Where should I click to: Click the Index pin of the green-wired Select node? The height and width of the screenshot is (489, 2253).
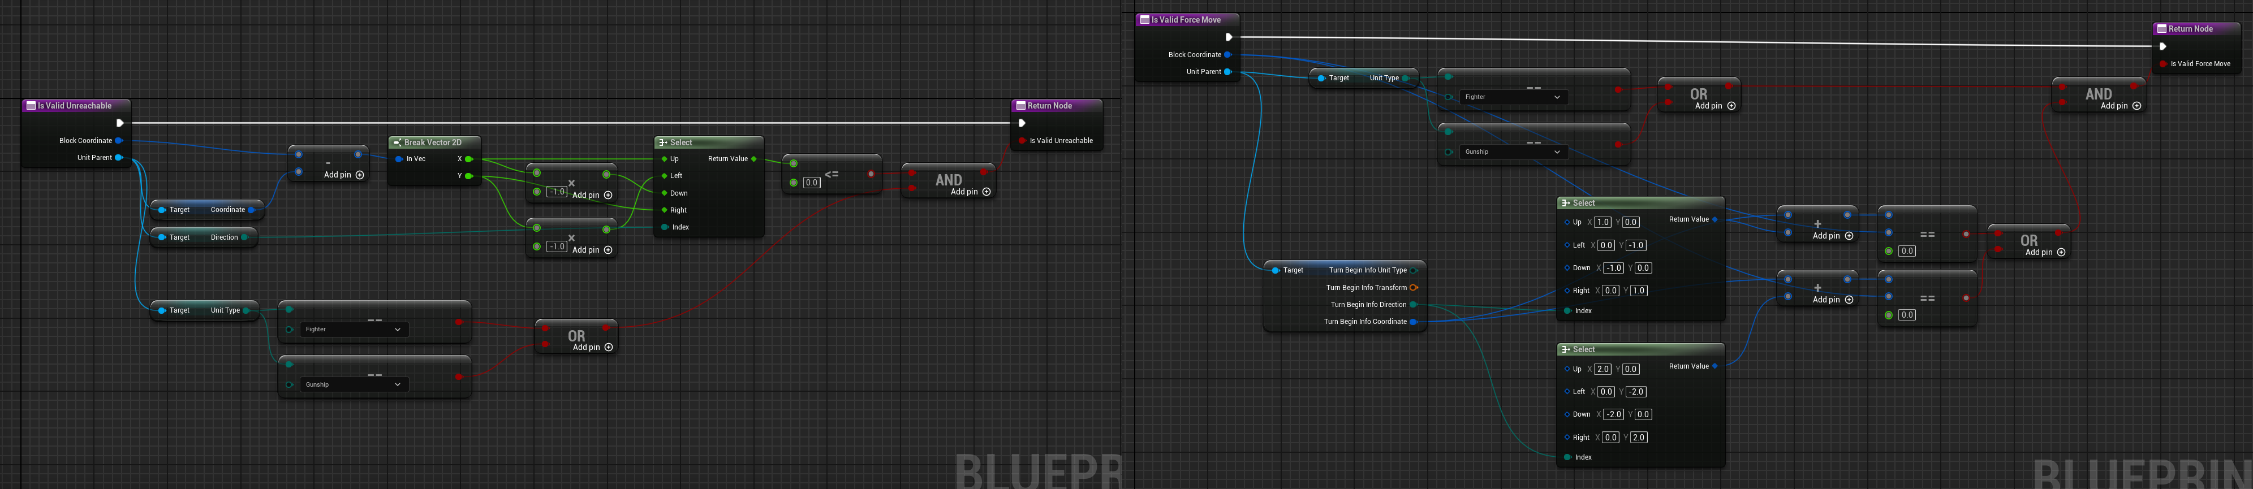[x=665, y=227]
